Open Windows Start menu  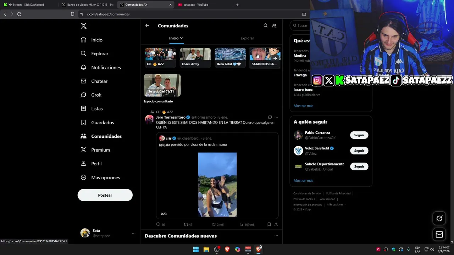[196, 249]
